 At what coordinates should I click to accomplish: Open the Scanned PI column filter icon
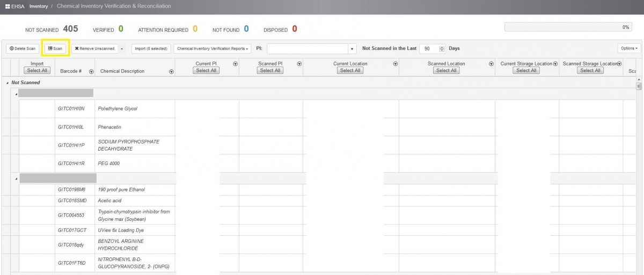point(299,64)
